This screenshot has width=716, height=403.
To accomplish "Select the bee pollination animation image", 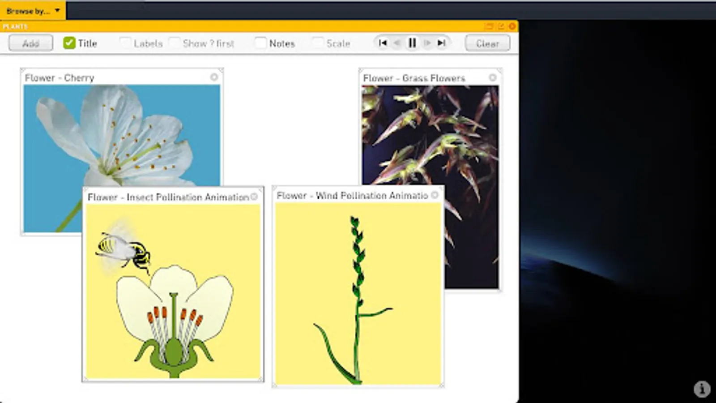I will [173, 291].
